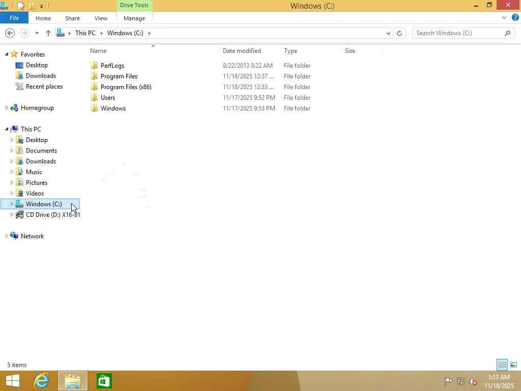This screenshot has height=391, width=521.
Task: Click the Search Windows (C:) box
Action: point(463,33)
